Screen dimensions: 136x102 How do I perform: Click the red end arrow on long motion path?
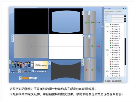pyautogui.click(x=99, y=46)
